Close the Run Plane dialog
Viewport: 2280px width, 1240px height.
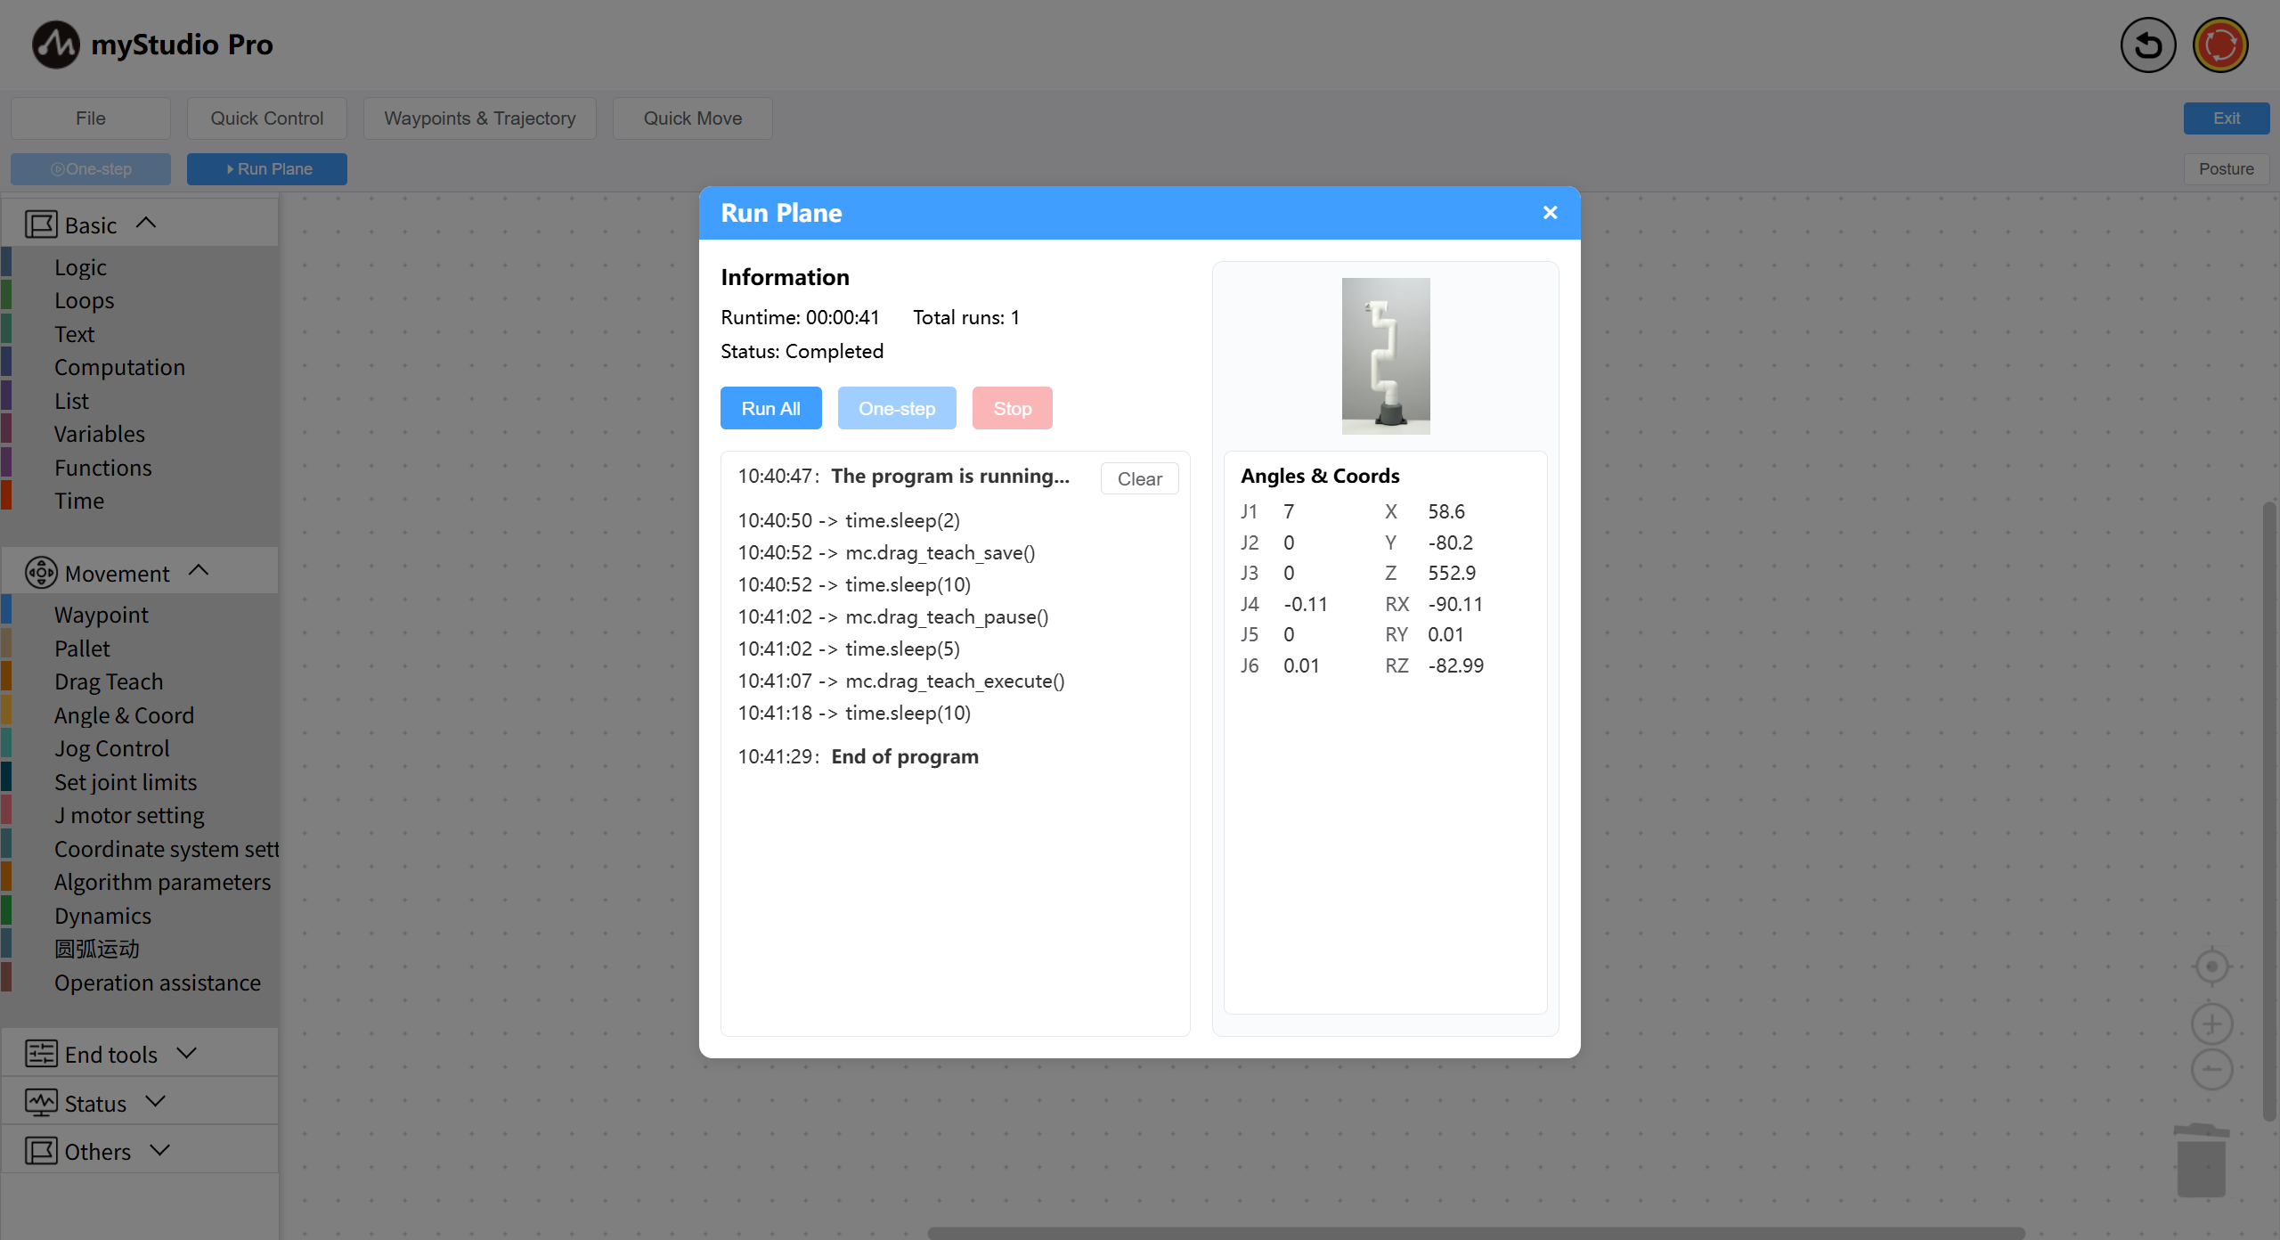pyautogui.click(x=1550, y=213)
